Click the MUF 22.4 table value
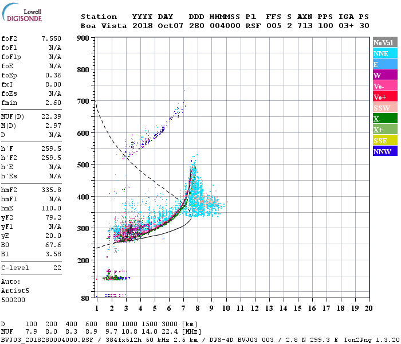401x344 pixels. (x=170, y=332)
